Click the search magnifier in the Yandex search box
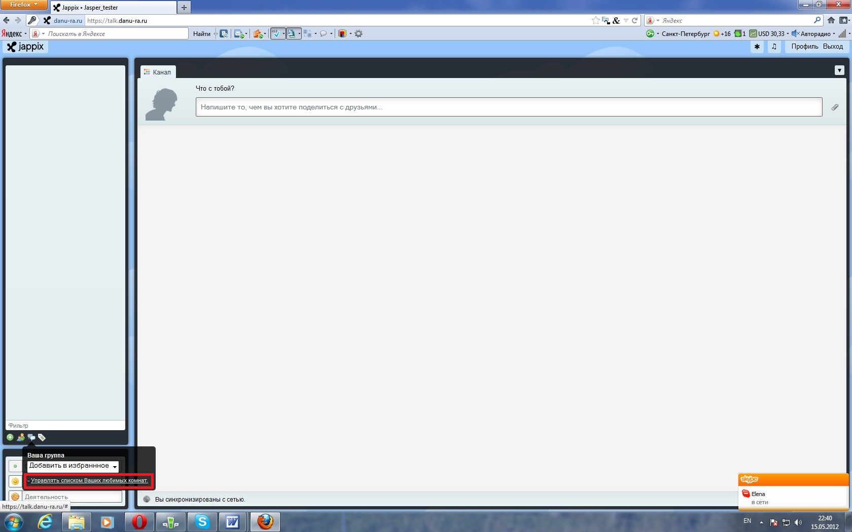 (816, 20)
